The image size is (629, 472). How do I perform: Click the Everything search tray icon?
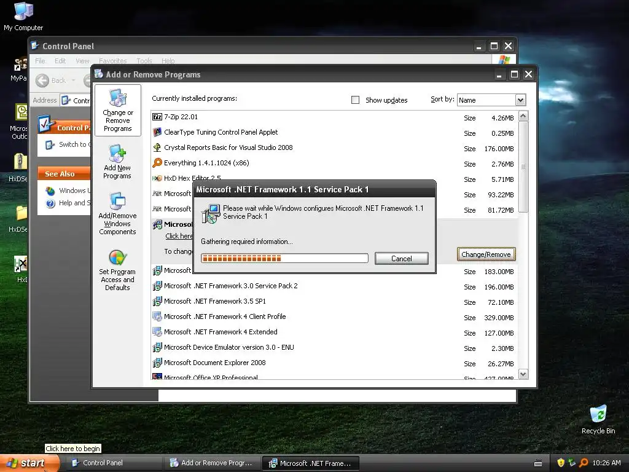tap(584, 463)
